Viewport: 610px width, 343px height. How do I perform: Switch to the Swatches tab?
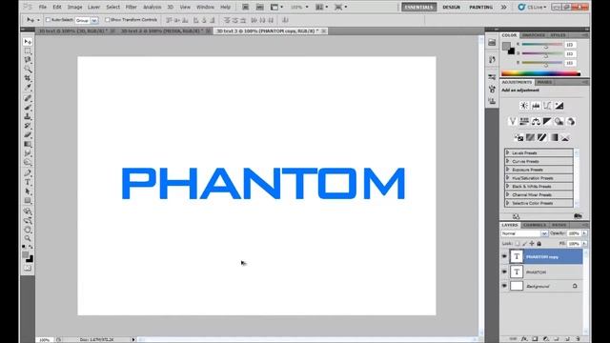pos(534,35)
